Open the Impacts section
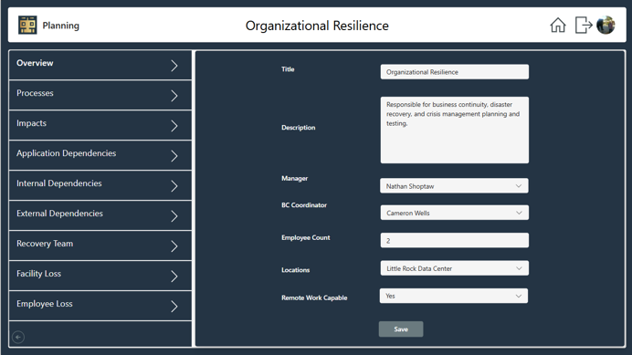This screenshot has width=632, height=355. [100, 125]
